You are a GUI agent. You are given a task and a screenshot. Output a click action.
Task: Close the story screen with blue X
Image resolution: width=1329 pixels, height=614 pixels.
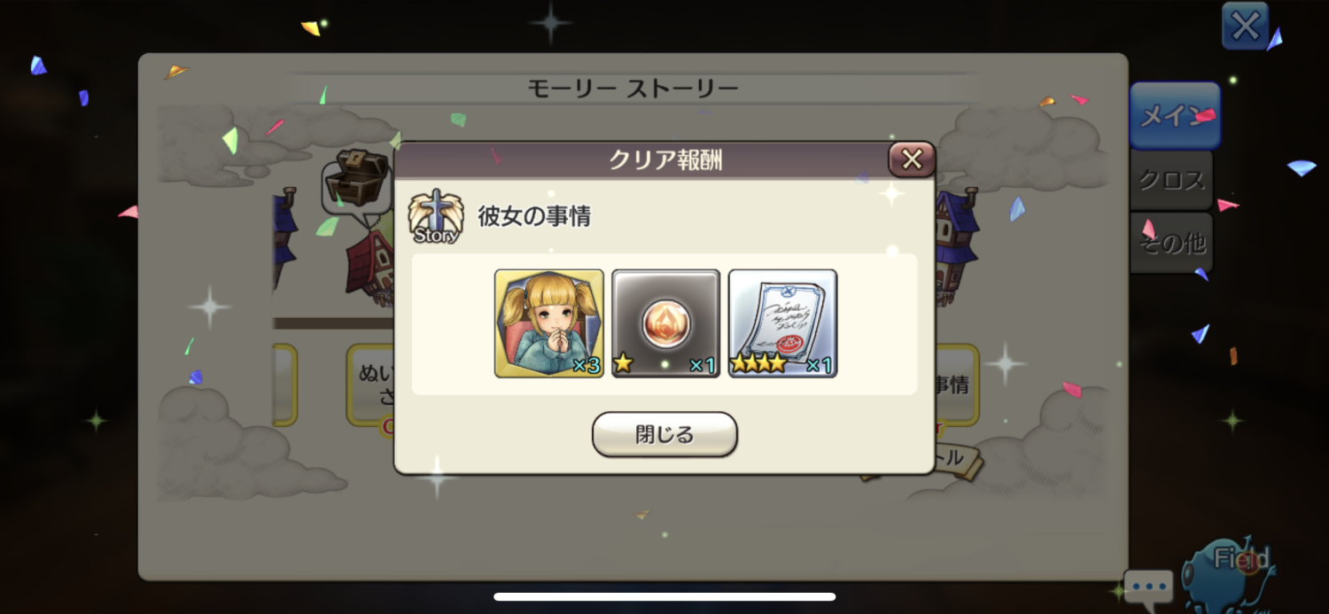coord(1245,26)
